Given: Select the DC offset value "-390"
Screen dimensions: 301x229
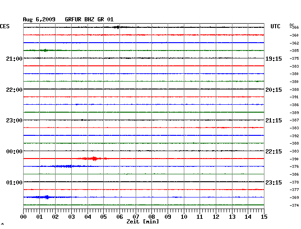Looking at the screenshot, I should [294, 159].
